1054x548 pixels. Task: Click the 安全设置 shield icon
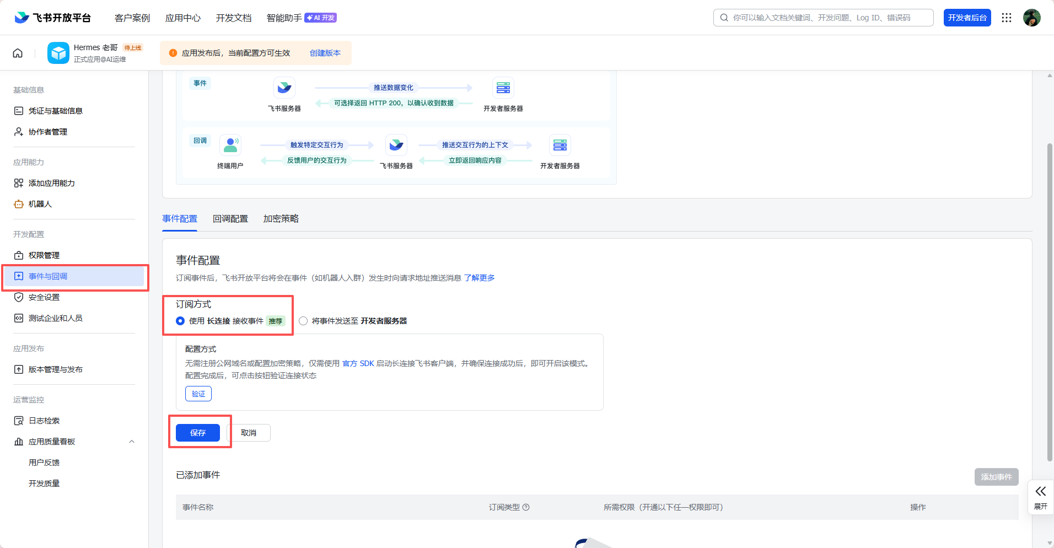pos(19,297)
